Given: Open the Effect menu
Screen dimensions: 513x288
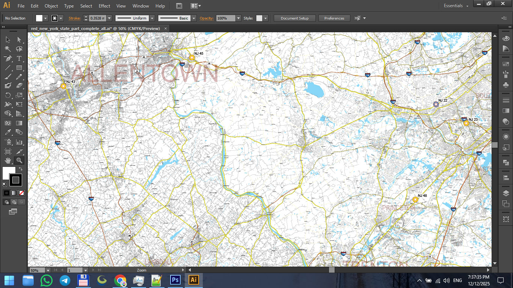Looking at the screenshot, I should click(104, 6).
